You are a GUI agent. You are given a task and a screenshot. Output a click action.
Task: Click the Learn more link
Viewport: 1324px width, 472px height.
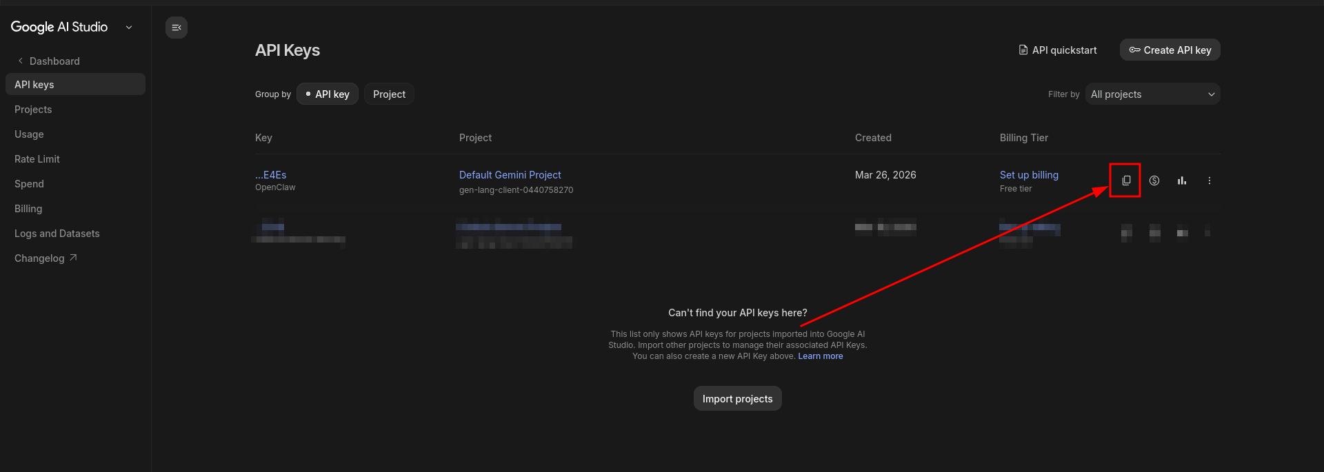pos(820,356)
